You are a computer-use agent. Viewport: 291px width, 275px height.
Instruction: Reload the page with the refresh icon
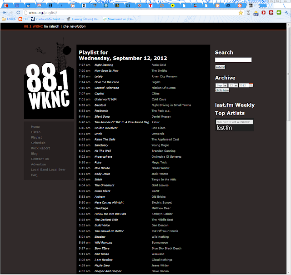18,13
